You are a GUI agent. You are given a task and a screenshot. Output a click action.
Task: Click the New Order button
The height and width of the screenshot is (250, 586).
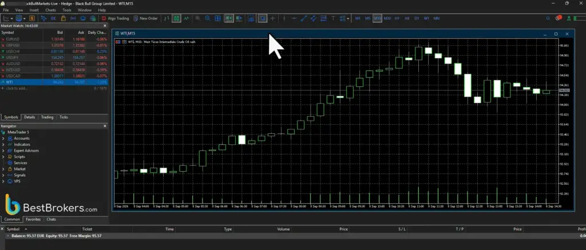tap(145, 18)
